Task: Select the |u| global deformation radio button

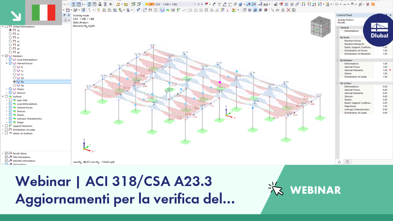Action: click(10, 30)
